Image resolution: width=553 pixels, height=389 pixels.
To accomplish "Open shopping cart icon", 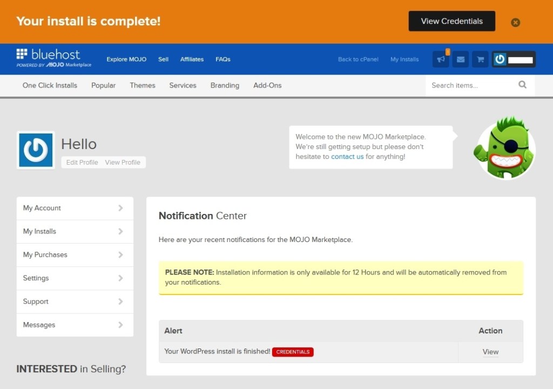I will pyautogui.click(x=480, y=59).
